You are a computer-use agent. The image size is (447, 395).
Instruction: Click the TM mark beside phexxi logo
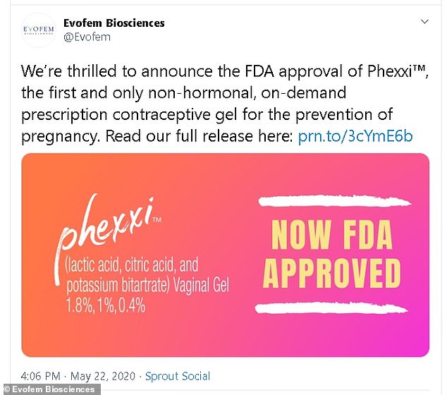157,219
